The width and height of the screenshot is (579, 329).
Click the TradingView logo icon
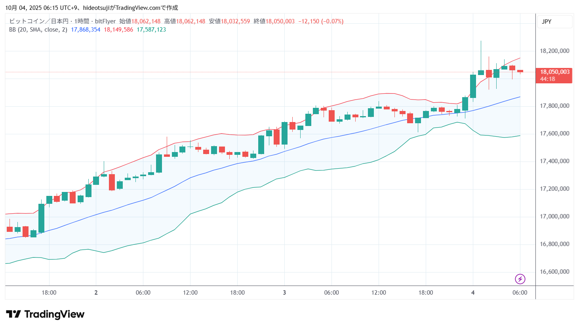13,314
